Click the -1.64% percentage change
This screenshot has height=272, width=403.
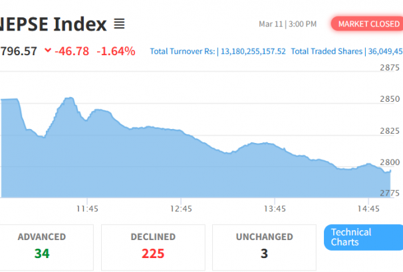coord(116,51)
